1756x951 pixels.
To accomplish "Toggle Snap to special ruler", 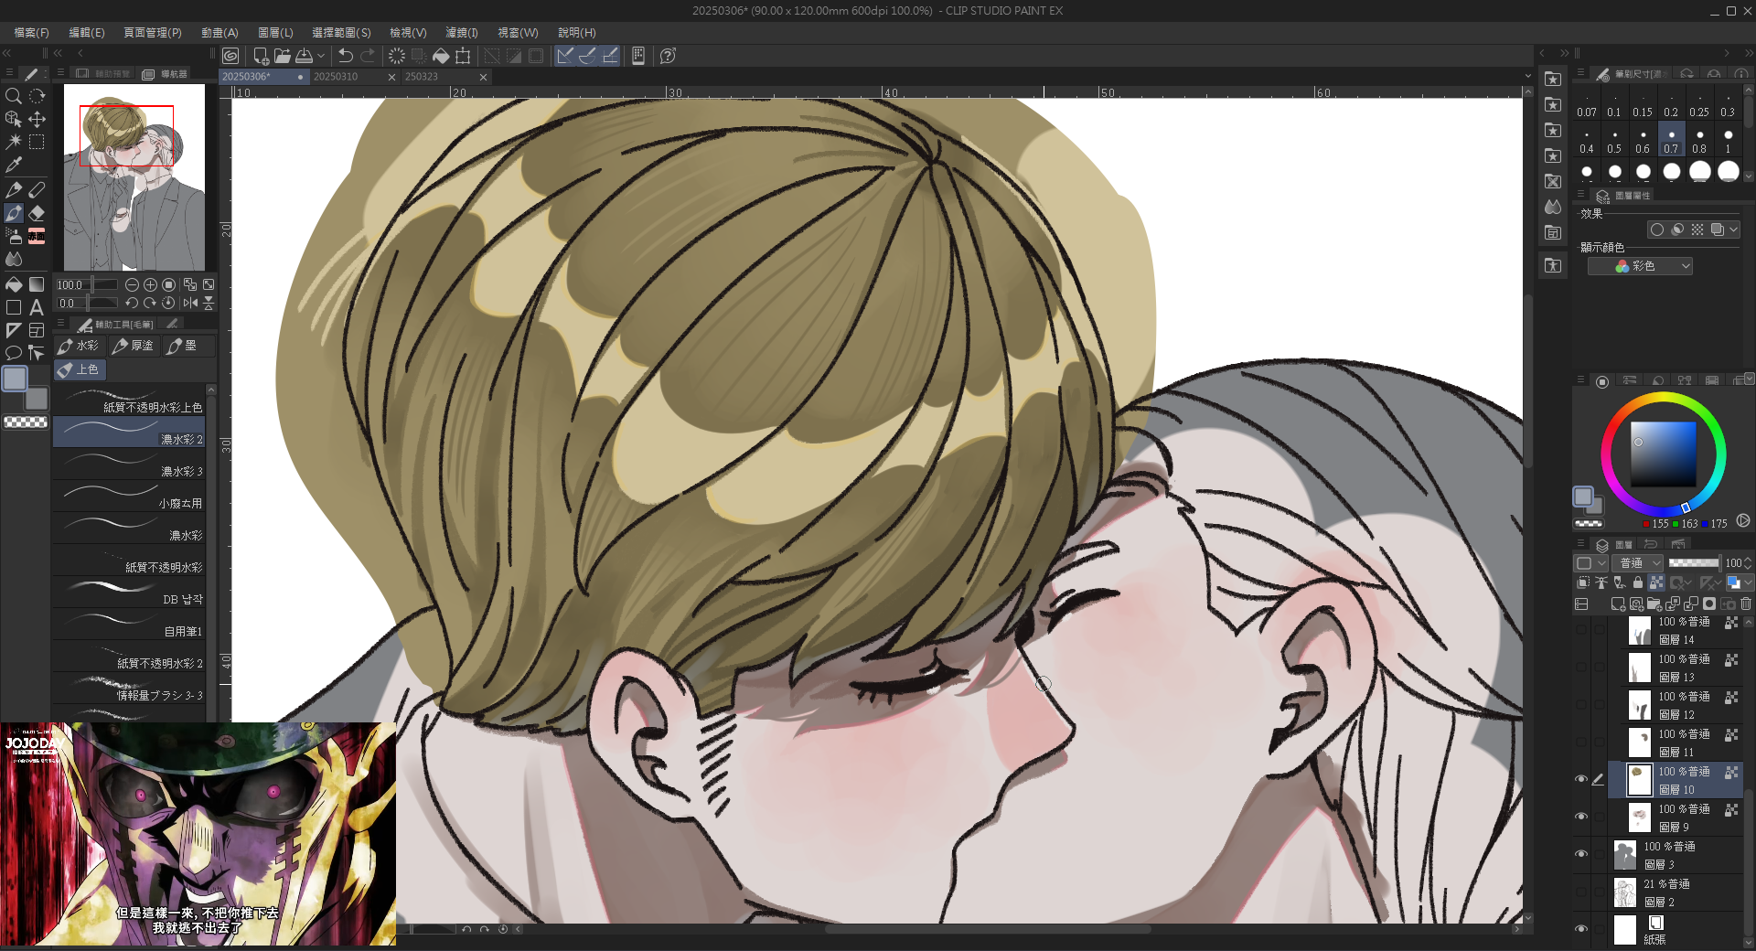I will (587, 56).
